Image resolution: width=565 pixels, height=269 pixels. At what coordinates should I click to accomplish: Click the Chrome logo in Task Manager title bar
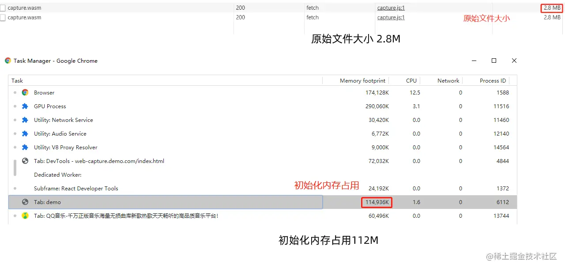tap(7, 61)
